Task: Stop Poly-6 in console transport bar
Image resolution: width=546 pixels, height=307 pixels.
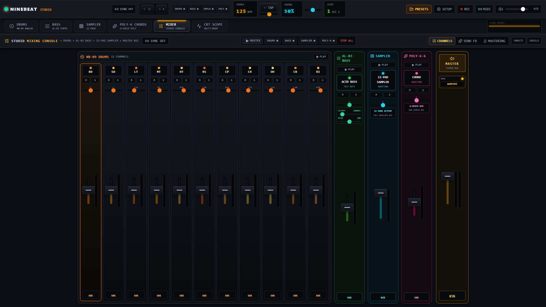Action: click(x=328, y=41)
